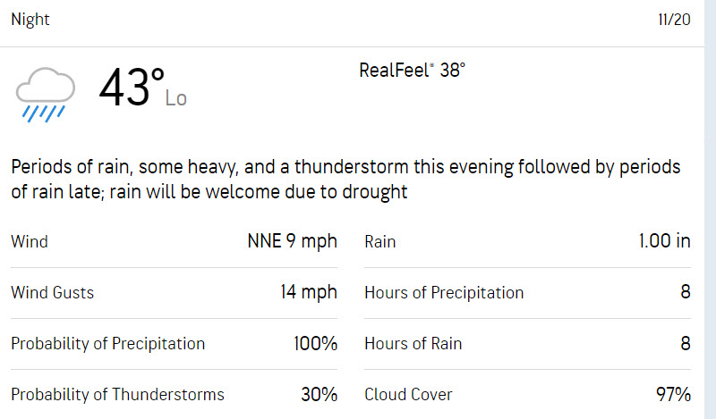The width and height of the screenshot is (716, 419).
Task: Select the Wind row label
Action: pyautogui.click(x=30, y=241)
